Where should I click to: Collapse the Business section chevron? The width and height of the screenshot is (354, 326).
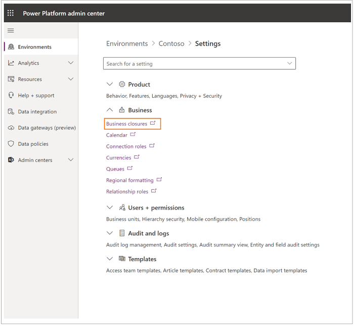coord(110,110)
